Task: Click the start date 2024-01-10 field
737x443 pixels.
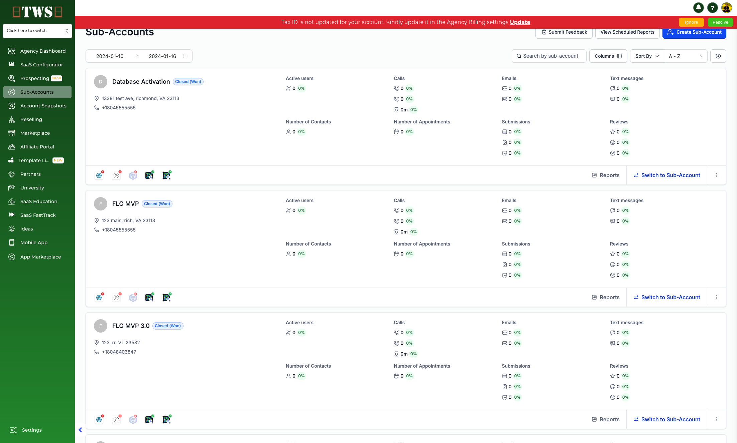Action: click(110, 56)
